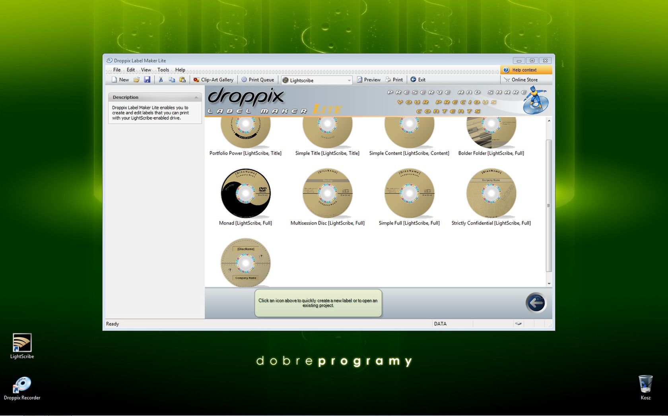This screenshot has width=668, height=416.
Task: Close the Droppix Label Maker window
Action: point(546,60)
